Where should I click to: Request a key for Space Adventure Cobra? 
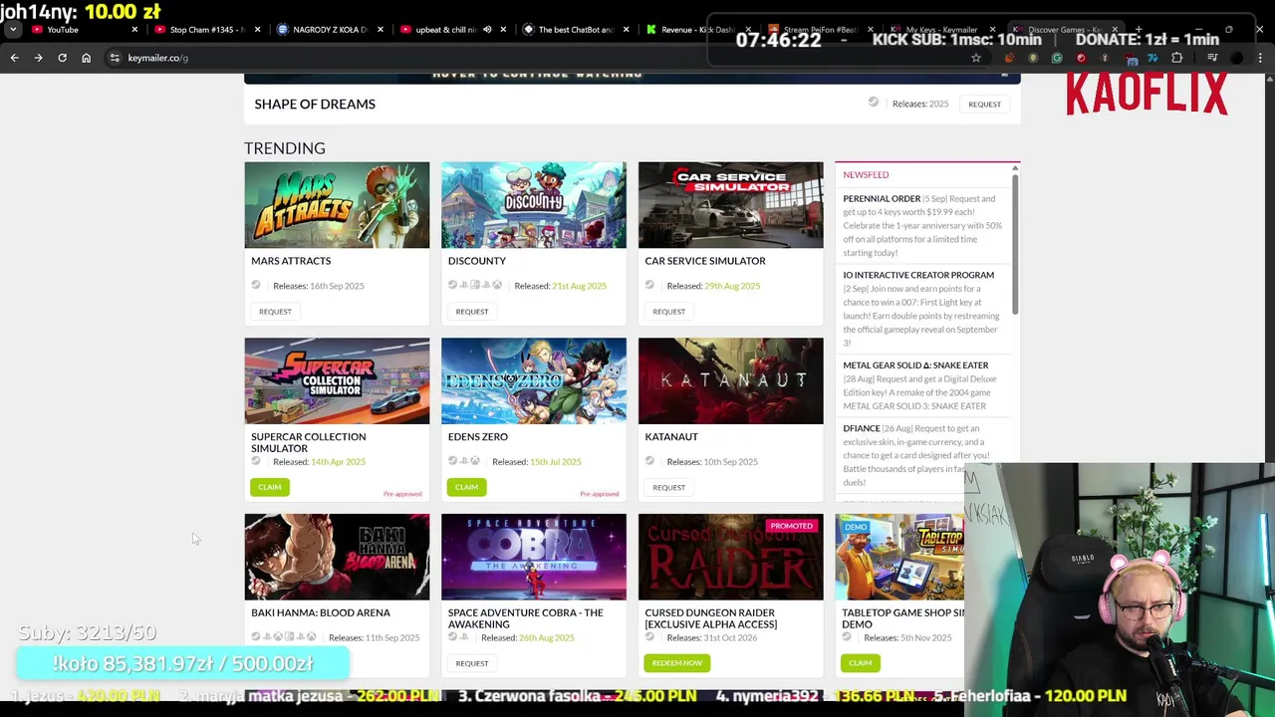coord(472,663)
